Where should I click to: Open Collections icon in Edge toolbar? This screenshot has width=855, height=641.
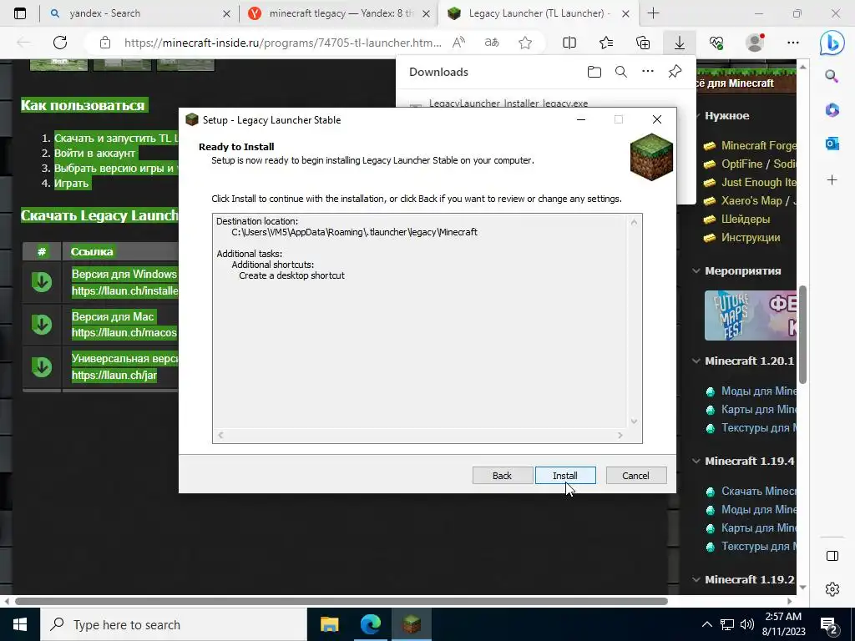643,43
